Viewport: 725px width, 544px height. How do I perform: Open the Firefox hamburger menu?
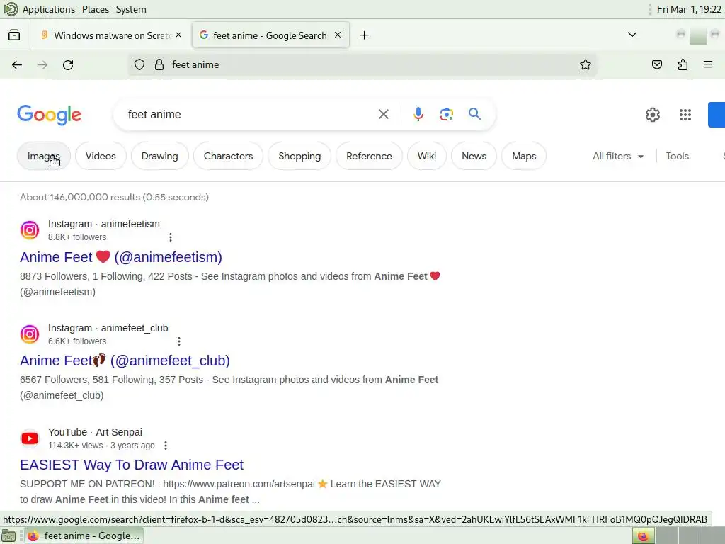click(x=708, y=64)
